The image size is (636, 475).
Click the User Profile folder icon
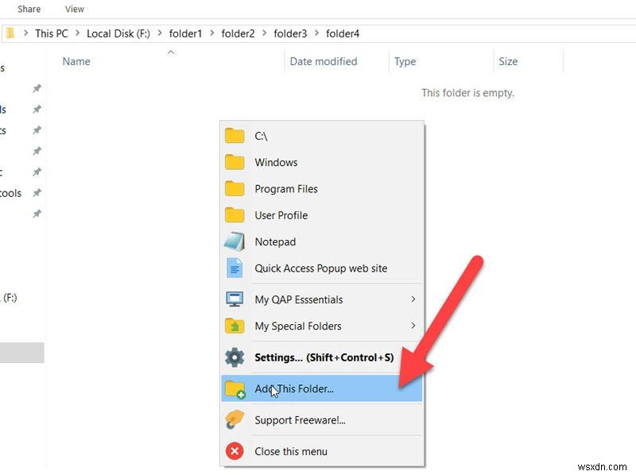[x=235, y=215]
